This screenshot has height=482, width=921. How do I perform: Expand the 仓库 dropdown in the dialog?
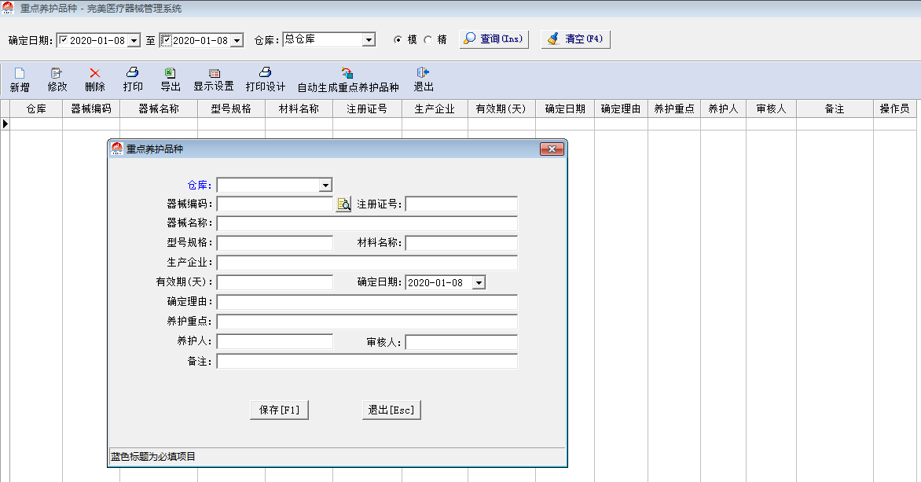click(x=325, y=186)
